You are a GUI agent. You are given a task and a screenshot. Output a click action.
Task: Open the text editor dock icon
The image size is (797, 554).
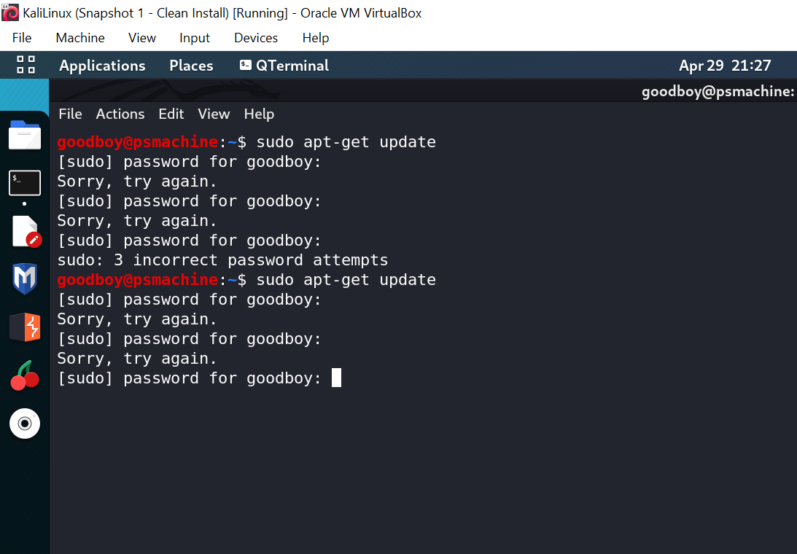point(26,232)
